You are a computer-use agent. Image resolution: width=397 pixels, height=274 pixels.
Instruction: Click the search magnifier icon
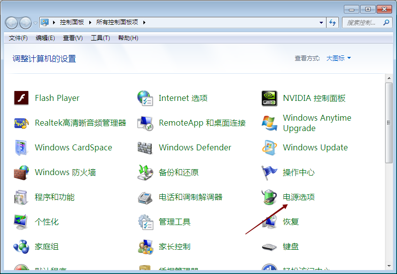pyautogui.click(x=386, y=22)
